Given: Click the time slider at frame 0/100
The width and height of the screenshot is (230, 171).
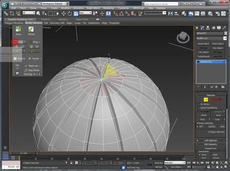Looking at the screenshot, I should pyautogui.click(x=23, y=153).
